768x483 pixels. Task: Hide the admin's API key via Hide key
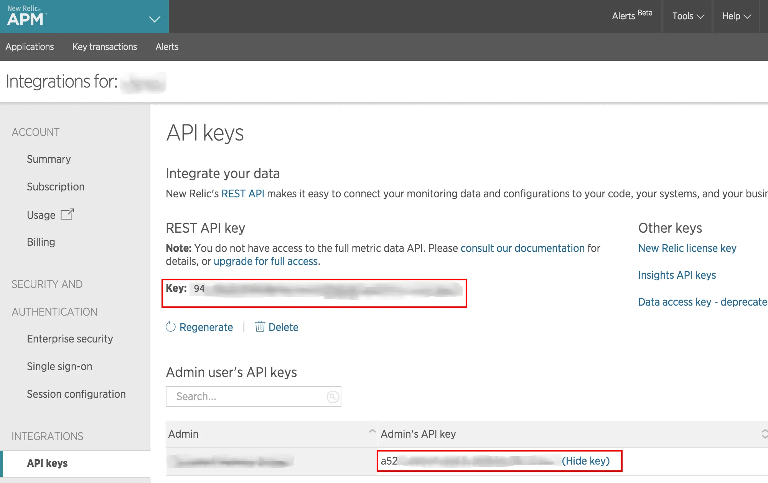(x=586, y=461)
